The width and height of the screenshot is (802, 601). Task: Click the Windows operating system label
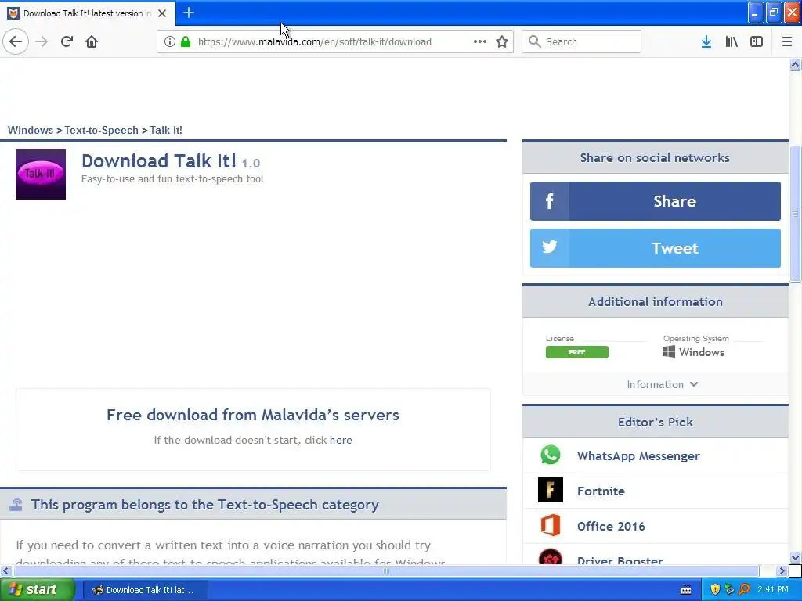(701, 352)
